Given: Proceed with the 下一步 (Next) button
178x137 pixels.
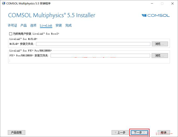Looking at the screenshot, I should (139, 133).
